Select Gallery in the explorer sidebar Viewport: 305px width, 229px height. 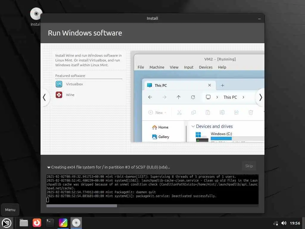point(161,137)
